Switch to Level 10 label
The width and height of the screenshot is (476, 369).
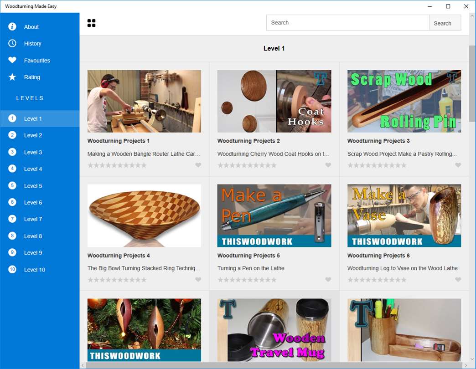pyautogui.click(x=35, y=270)
